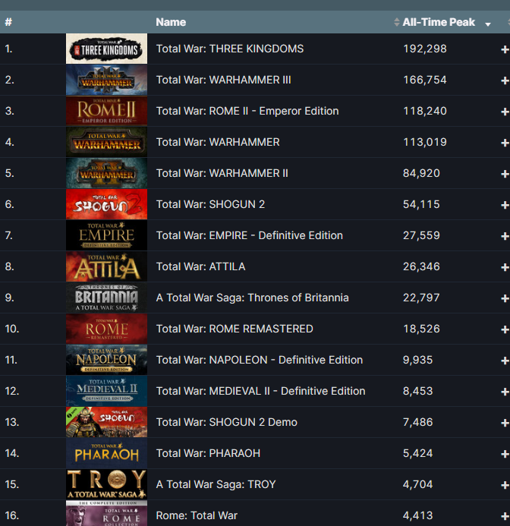Open Total War: ROME II - Emperor Edition link
The height and width of the screenshot is (526, 510).
point(247,111)
